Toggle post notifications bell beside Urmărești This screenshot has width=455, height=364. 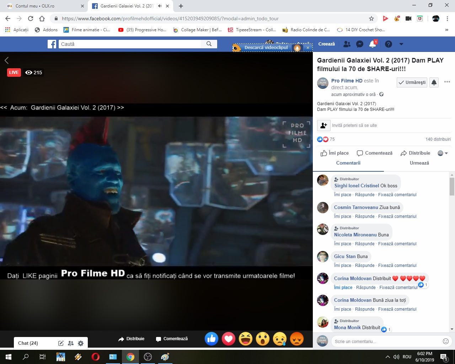(434, 82)
